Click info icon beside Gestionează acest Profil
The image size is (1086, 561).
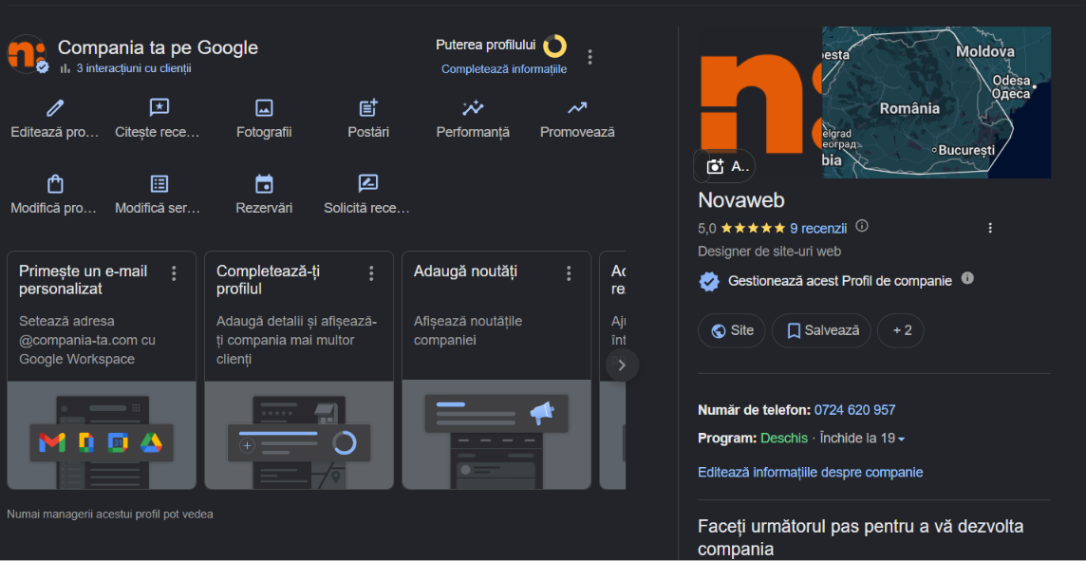pyautogui.click(x=967, y=278)
